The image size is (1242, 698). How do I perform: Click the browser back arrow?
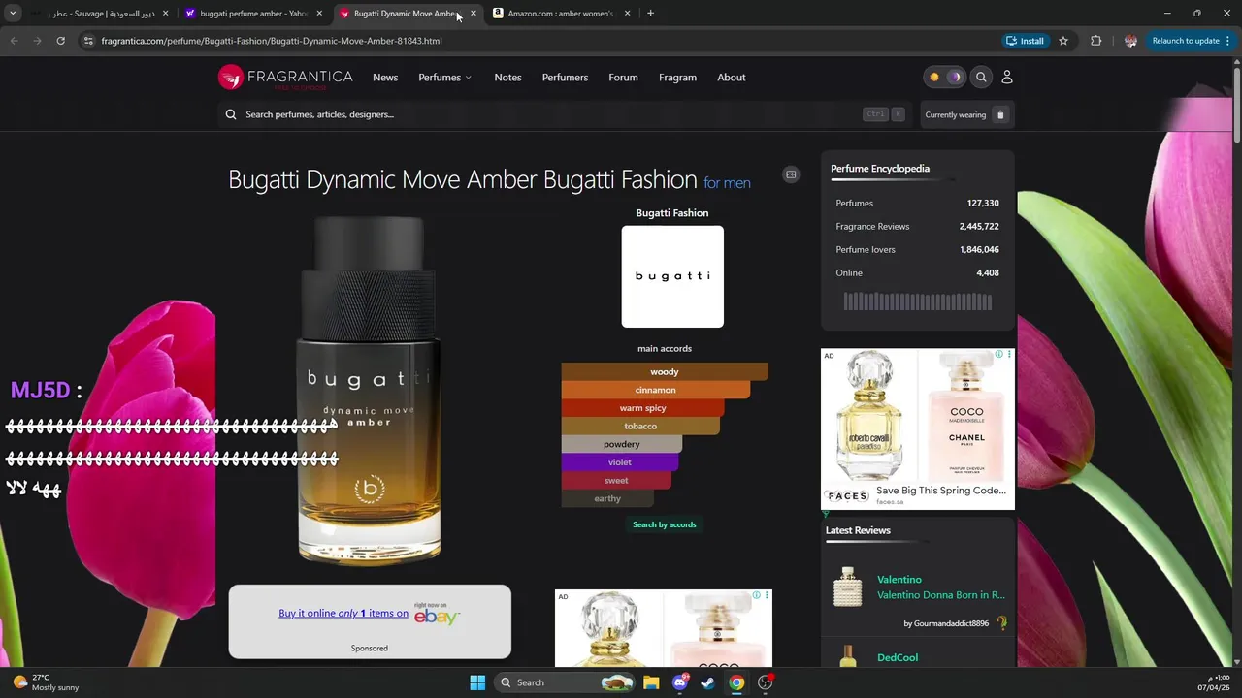tap(14, 41)
